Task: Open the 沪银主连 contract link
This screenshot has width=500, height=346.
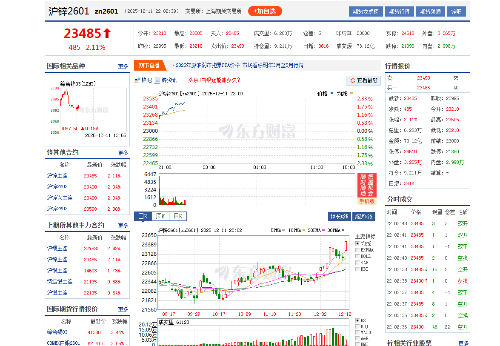Action: pyautogui.click(x=57, y=270)
